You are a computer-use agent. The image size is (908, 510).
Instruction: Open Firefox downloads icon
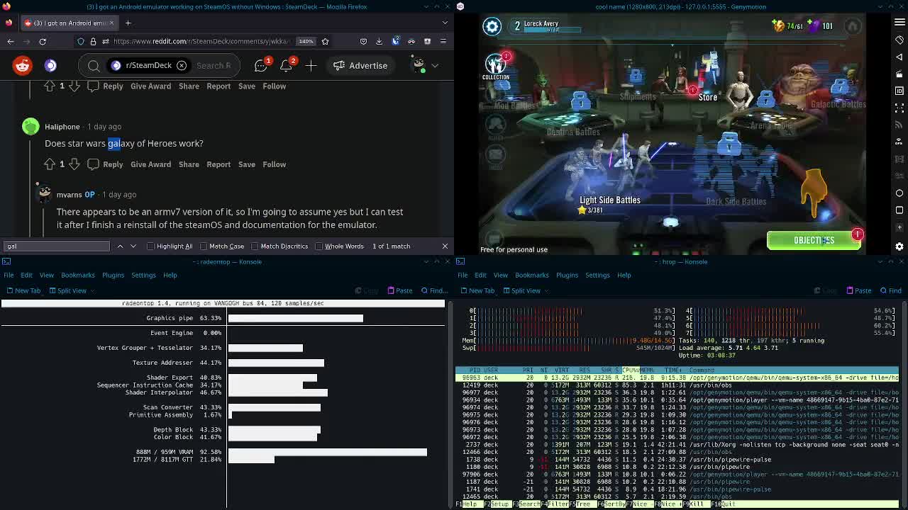[380, 41]
